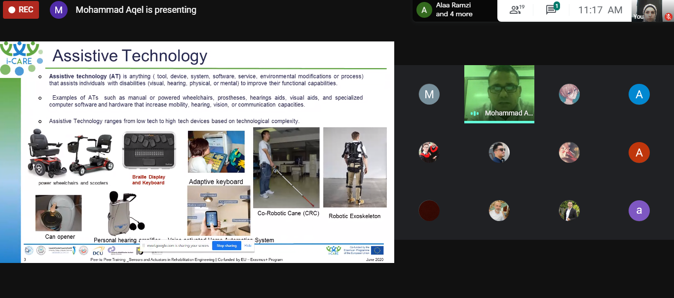
Task: Click the 11:17 AM clock display
Action: (600, 10)
